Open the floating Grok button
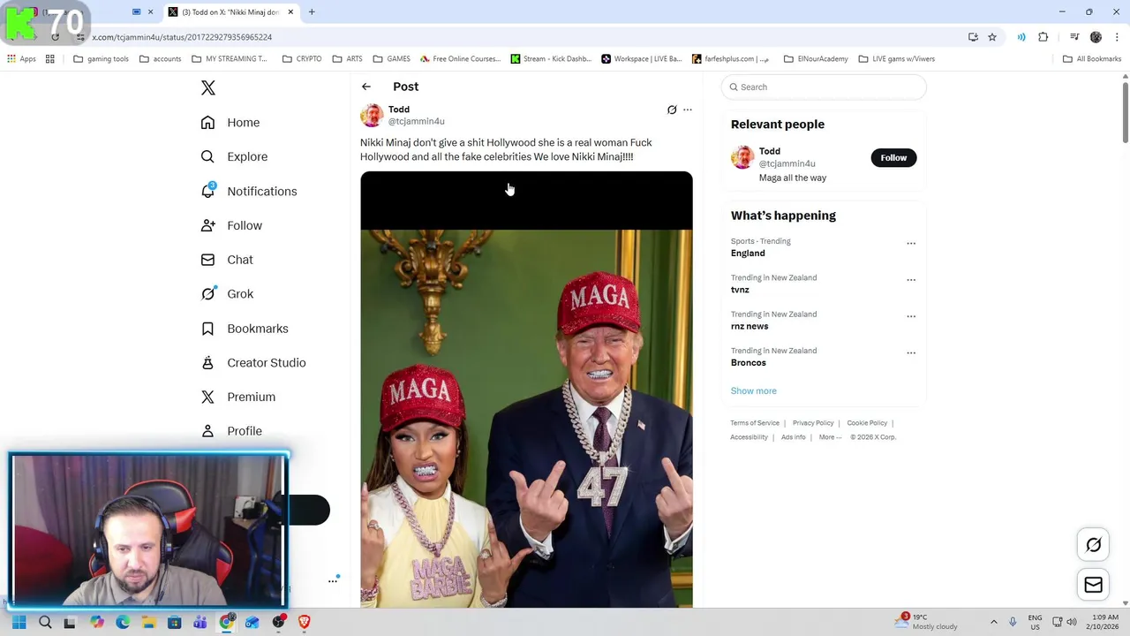The width and height of the screenshot is (1130, 636). (x=1093, y=545)
